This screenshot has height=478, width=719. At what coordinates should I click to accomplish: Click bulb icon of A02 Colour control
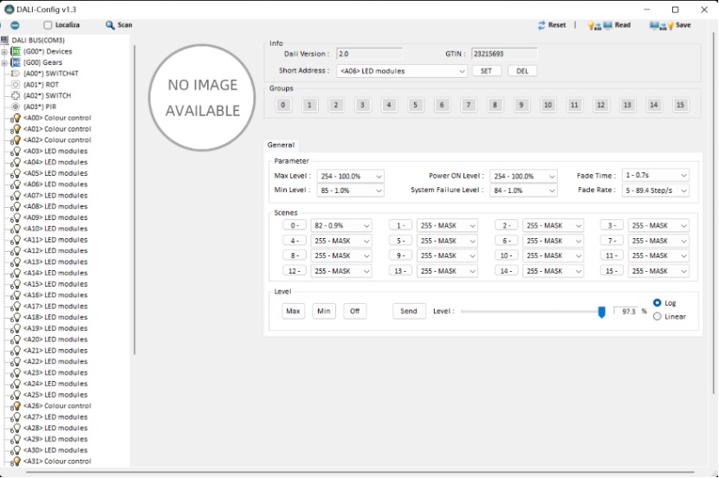(16, 139)
